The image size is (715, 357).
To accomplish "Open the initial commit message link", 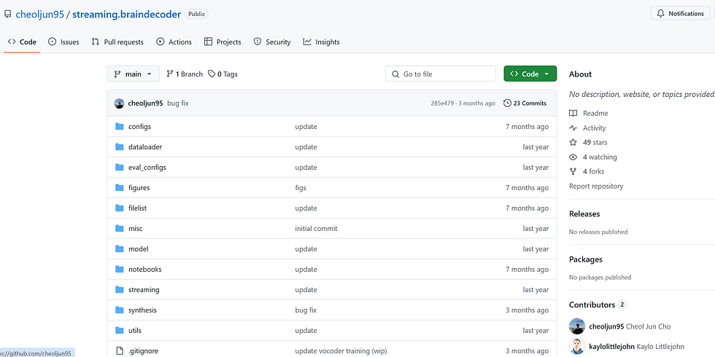I will (316, 229).
